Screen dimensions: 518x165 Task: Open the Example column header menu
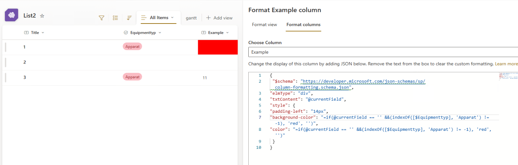tap(227, 33)
